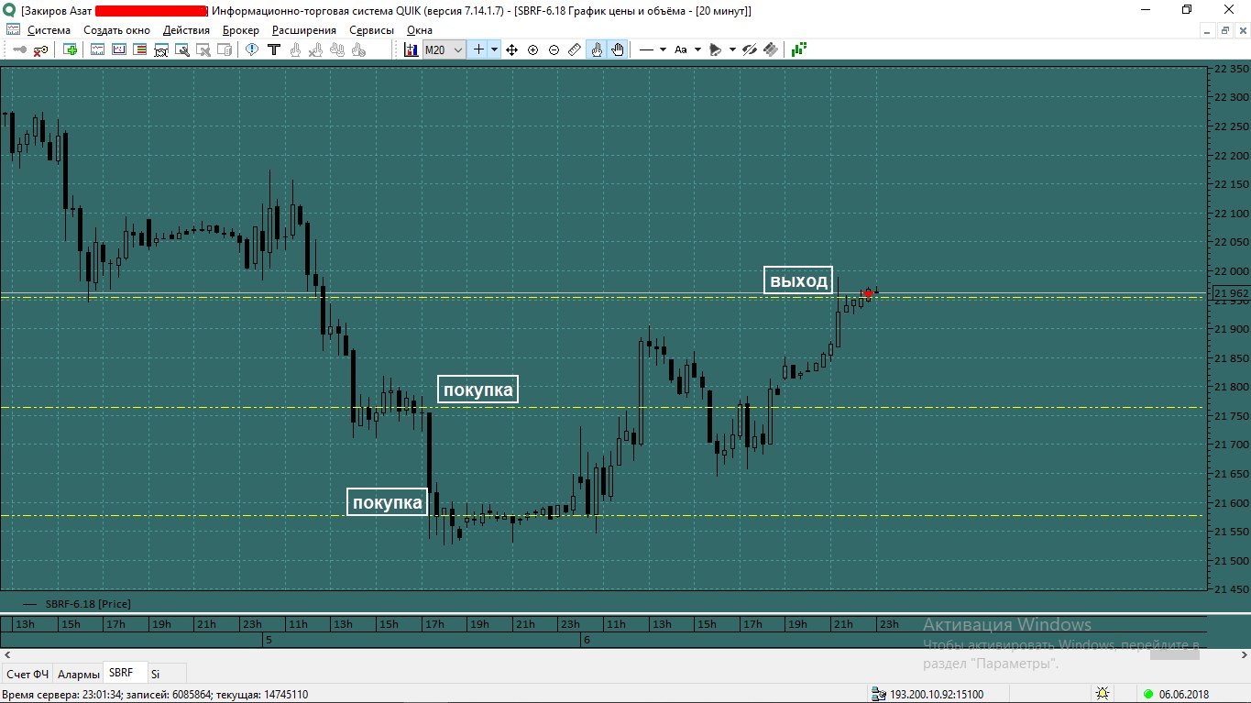Click the shapes marker tool icon
Image resolution: width=1251 pixels, height=703 pixels.
point(716,49)
